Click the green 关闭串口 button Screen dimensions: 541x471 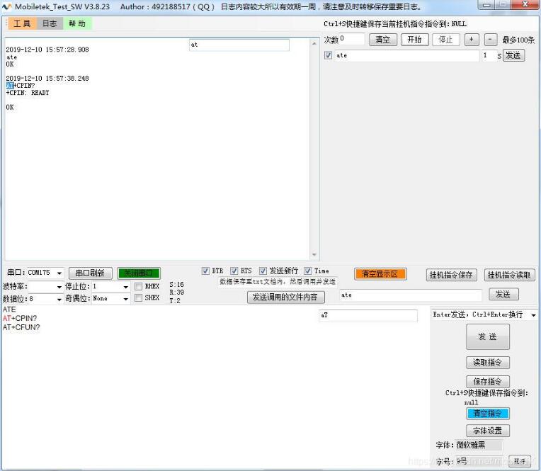coord(138,273)
